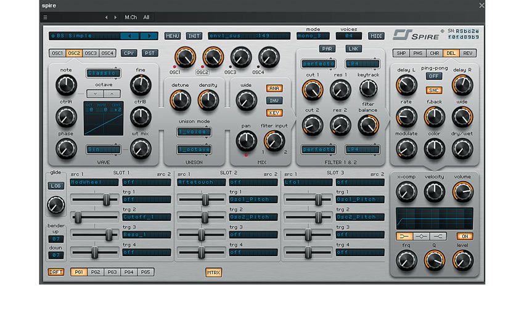Screen dimensions: 524x311
Task: Switch to the REV effects tab
Action: click(468, 53)
